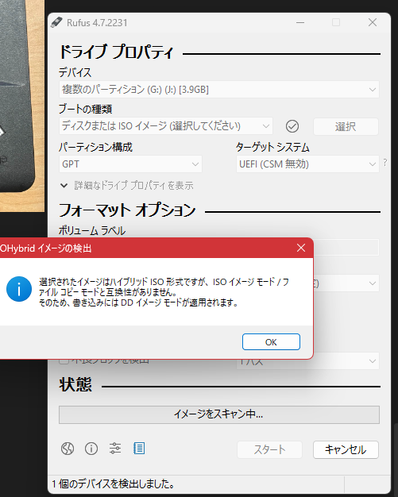
Task: Click the target system help question mark
Action: (385, 162)
